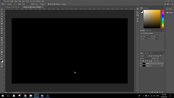The width and height of the screenshot is (174, 98).
Task: Delete layer with trash icon
Action: [162, 92]
